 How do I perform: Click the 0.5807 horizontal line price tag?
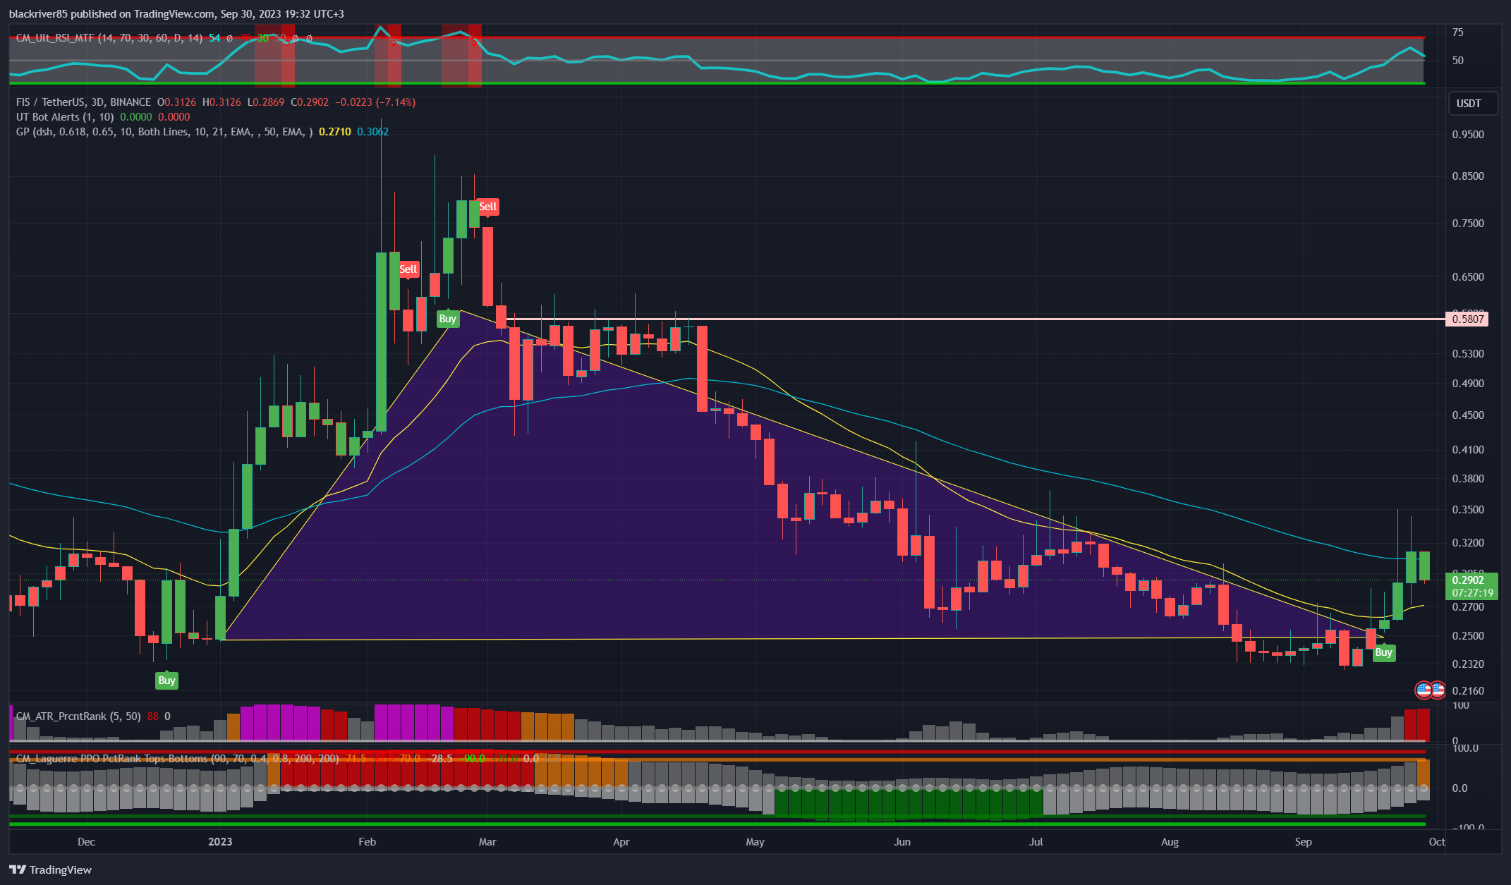[x=1467, y=319]
